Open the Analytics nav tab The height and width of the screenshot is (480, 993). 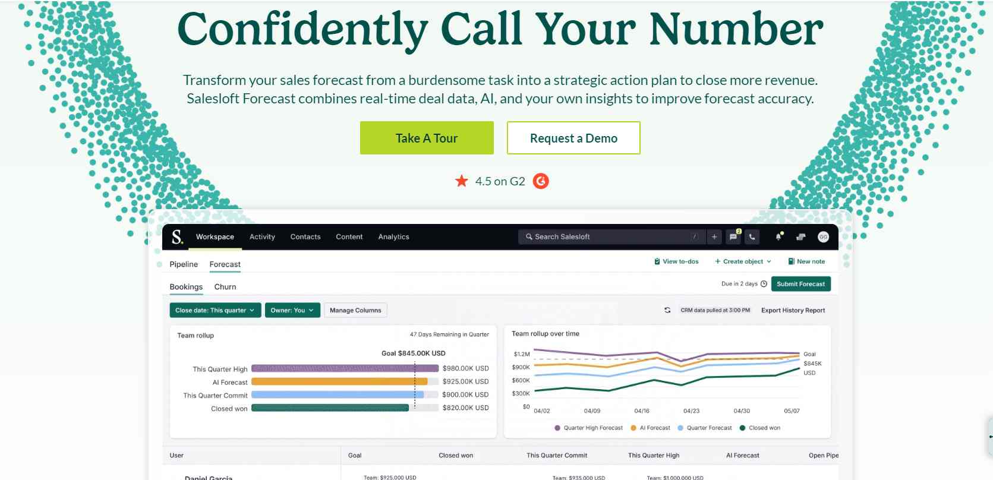[393, 236]
